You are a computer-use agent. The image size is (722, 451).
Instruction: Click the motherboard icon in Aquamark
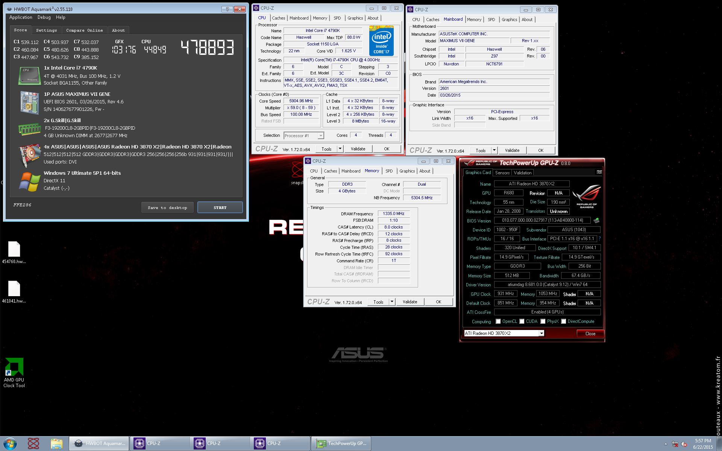point(29,103)
